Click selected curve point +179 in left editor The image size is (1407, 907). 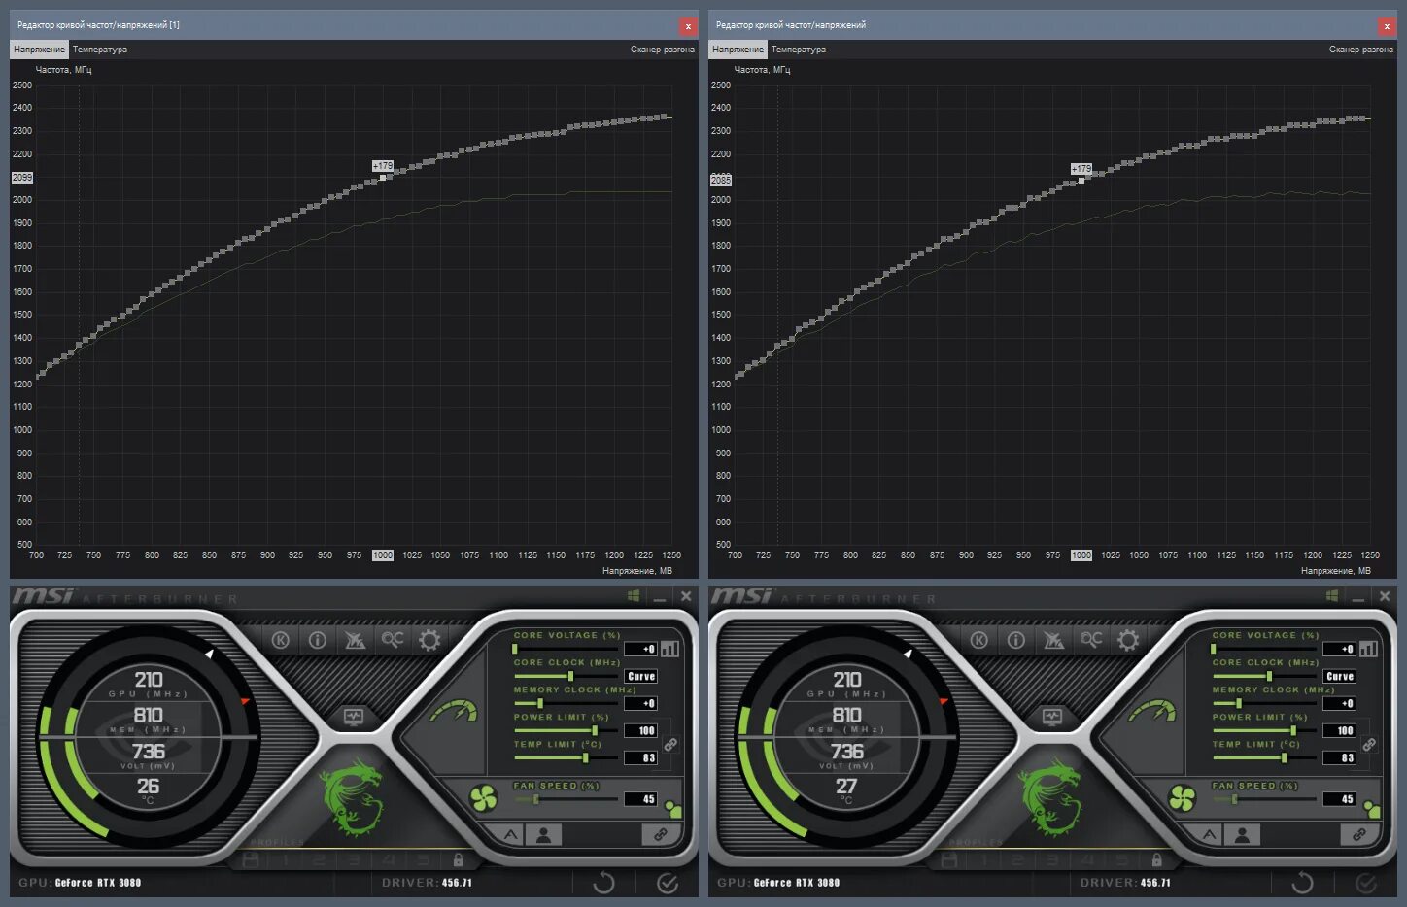pos(383,178)
